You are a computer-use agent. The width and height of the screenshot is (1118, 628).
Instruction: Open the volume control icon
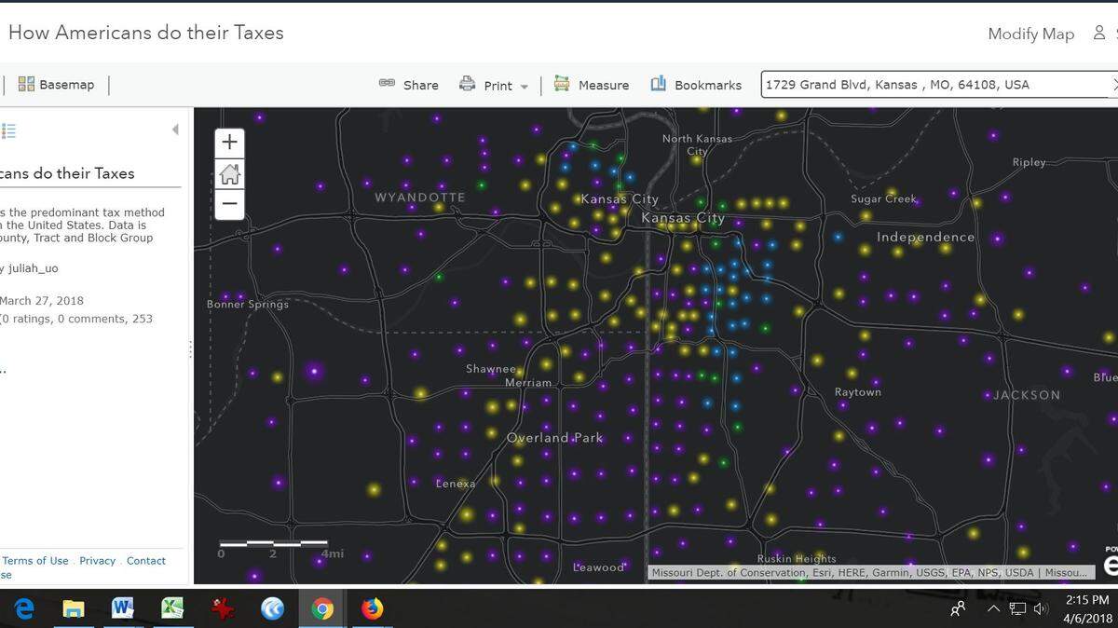[1041, 609]
